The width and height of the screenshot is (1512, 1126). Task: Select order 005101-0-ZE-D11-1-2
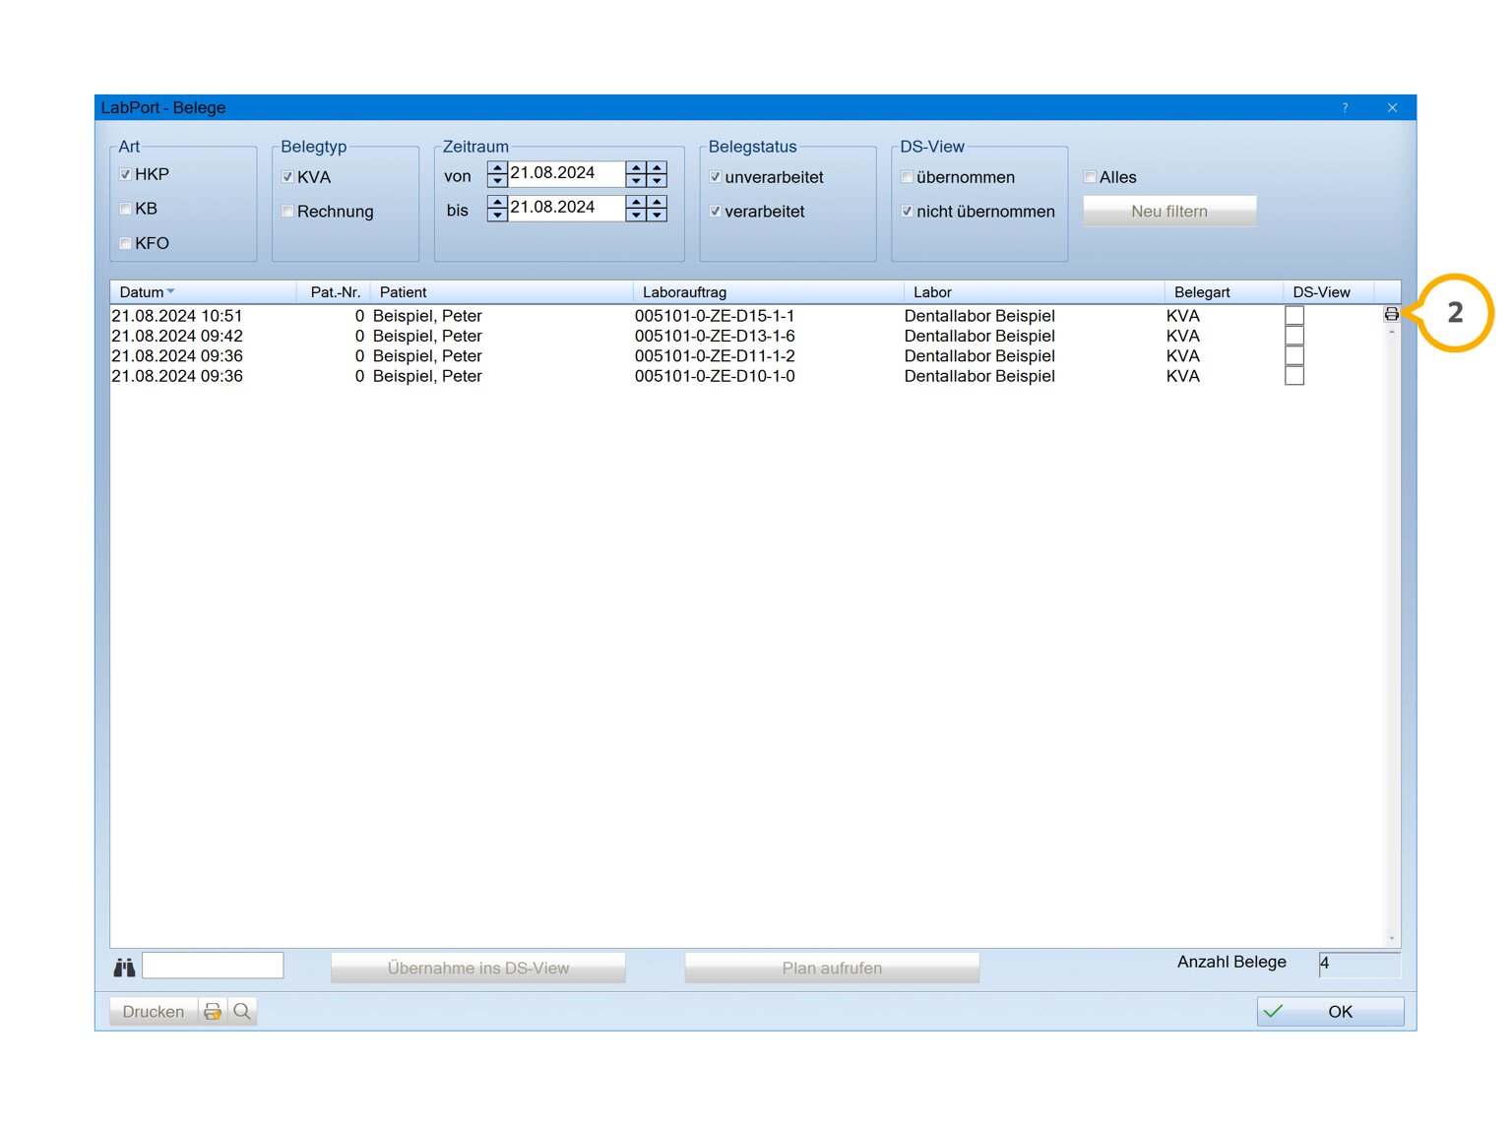[715, 356]
